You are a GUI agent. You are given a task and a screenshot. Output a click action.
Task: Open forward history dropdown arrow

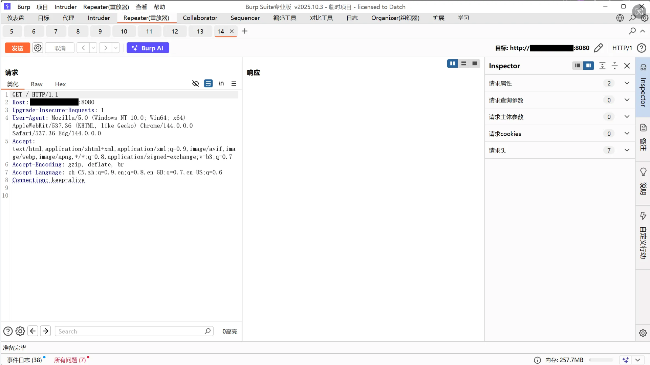click(x=116, y=48)
